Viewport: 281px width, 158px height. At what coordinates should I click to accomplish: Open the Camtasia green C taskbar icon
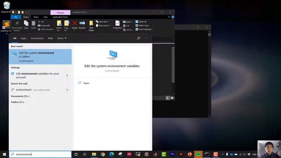click(164, 154)
